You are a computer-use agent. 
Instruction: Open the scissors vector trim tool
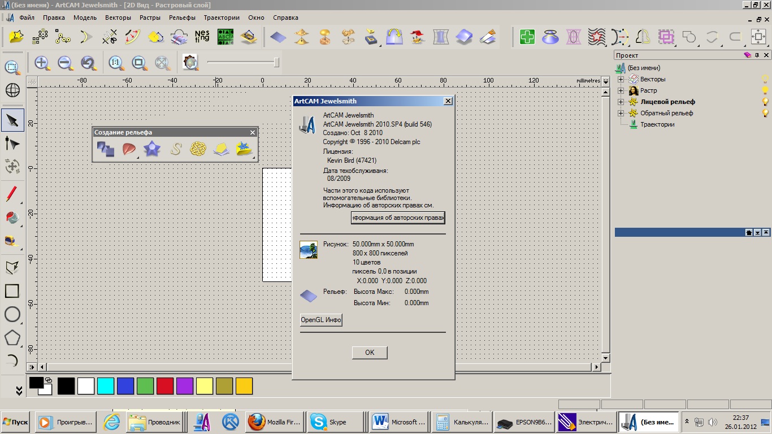click(110, 37)
